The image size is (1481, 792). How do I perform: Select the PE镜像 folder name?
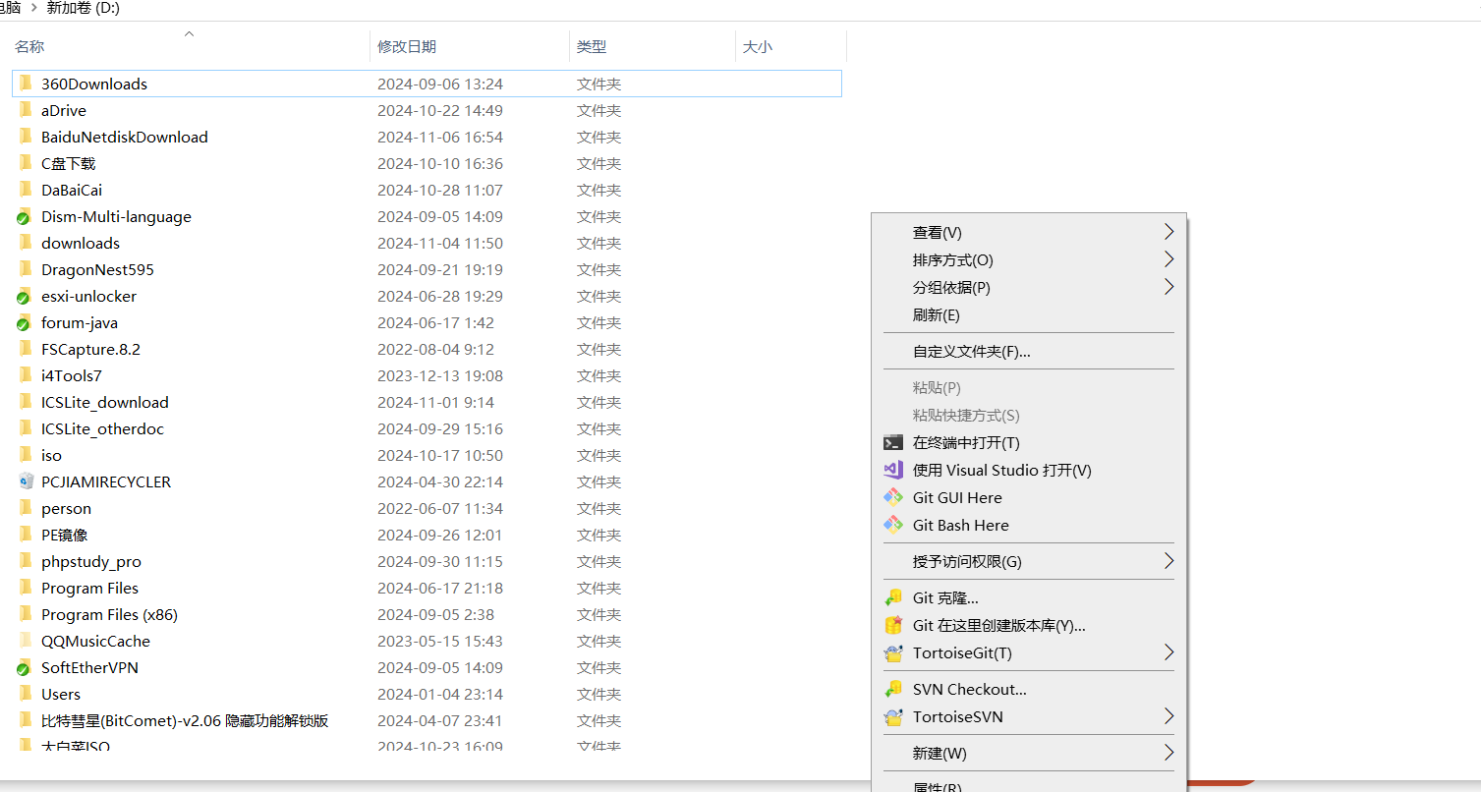pos(65,535)
